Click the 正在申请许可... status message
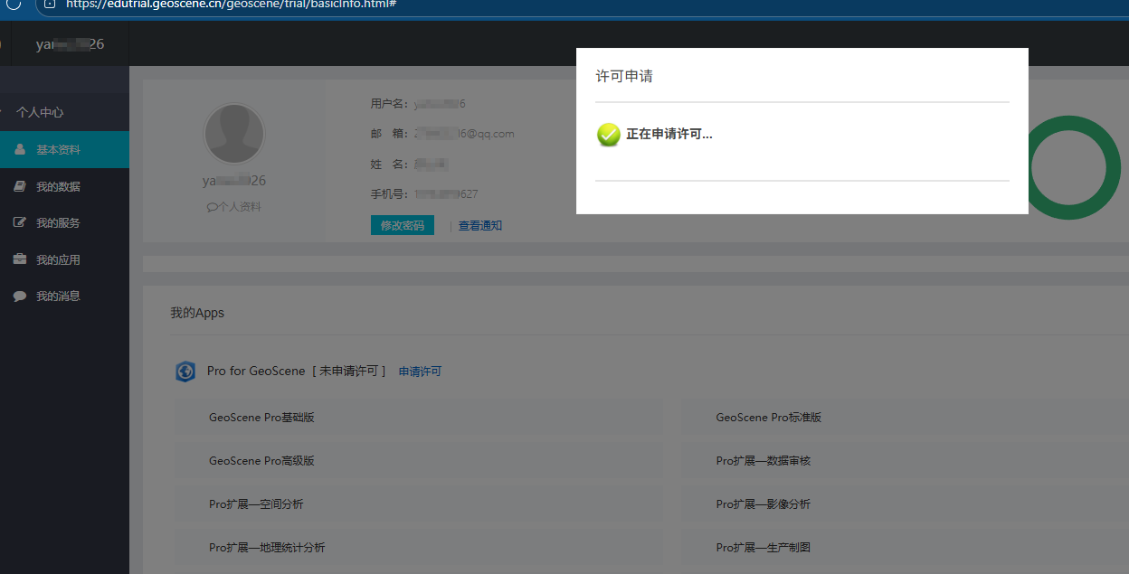The image size is (1129, 574). (669, 135)
